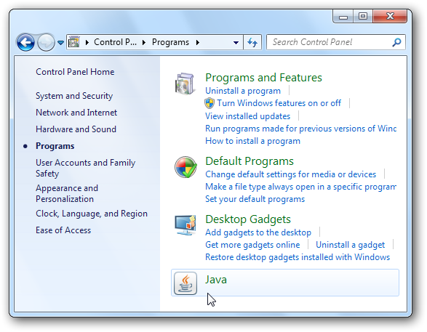Click Uninstall a gadget link
The width and height of the screenshot is (427, 332).
tap(350, 245)
